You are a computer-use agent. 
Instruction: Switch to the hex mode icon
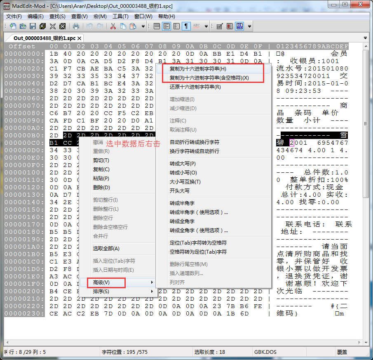(x=239, y=26)
